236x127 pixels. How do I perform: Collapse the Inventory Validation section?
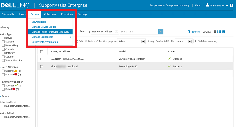[0, 82]
